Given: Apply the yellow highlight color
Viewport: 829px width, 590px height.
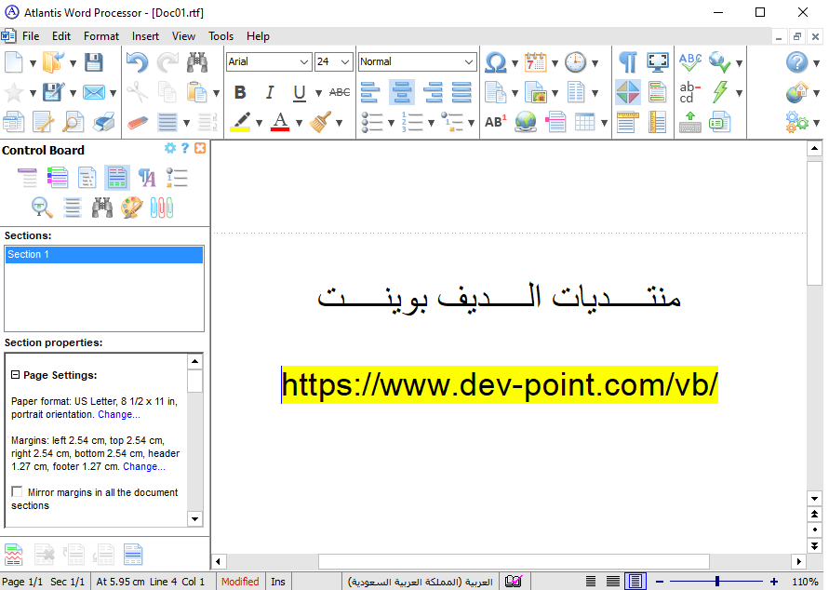Looking at the screenshot, I should coord(241,122).
